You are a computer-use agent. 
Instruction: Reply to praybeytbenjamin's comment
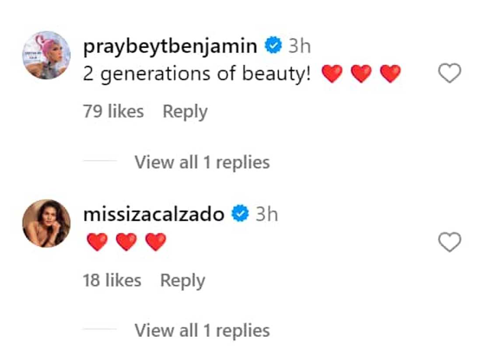click(x=185, y=111)
